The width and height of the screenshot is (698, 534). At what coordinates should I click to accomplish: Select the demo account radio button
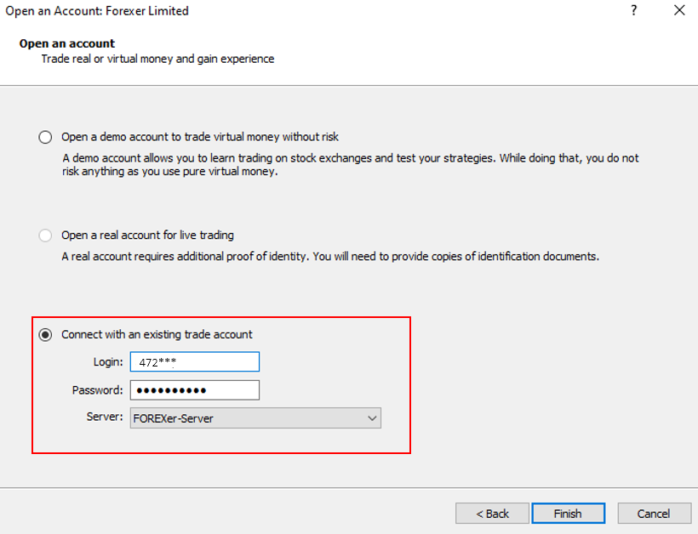(45, 137)
